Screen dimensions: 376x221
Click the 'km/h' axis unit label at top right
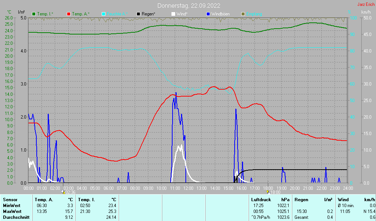[366, 12]
